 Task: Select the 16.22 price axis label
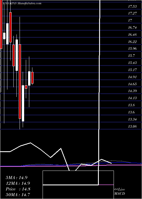click(x=132, y=42)
